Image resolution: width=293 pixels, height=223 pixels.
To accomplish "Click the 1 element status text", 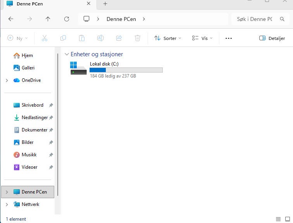I will 16,219.
